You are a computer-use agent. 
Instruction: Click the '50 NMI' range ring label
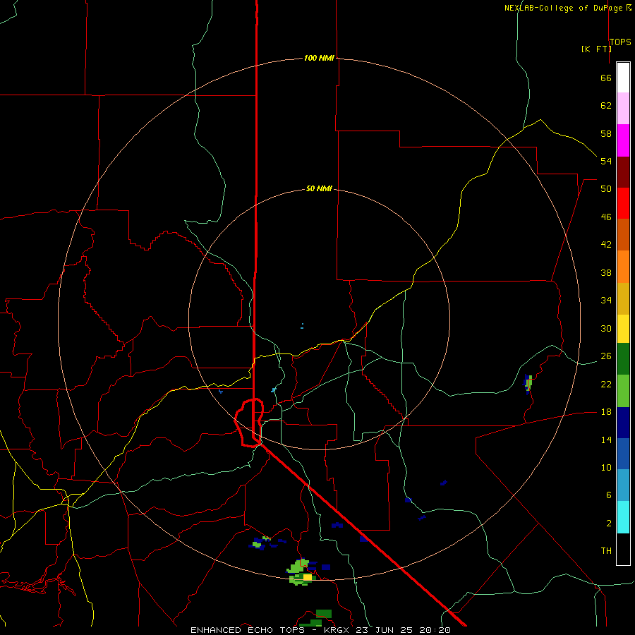pos(319,188)
